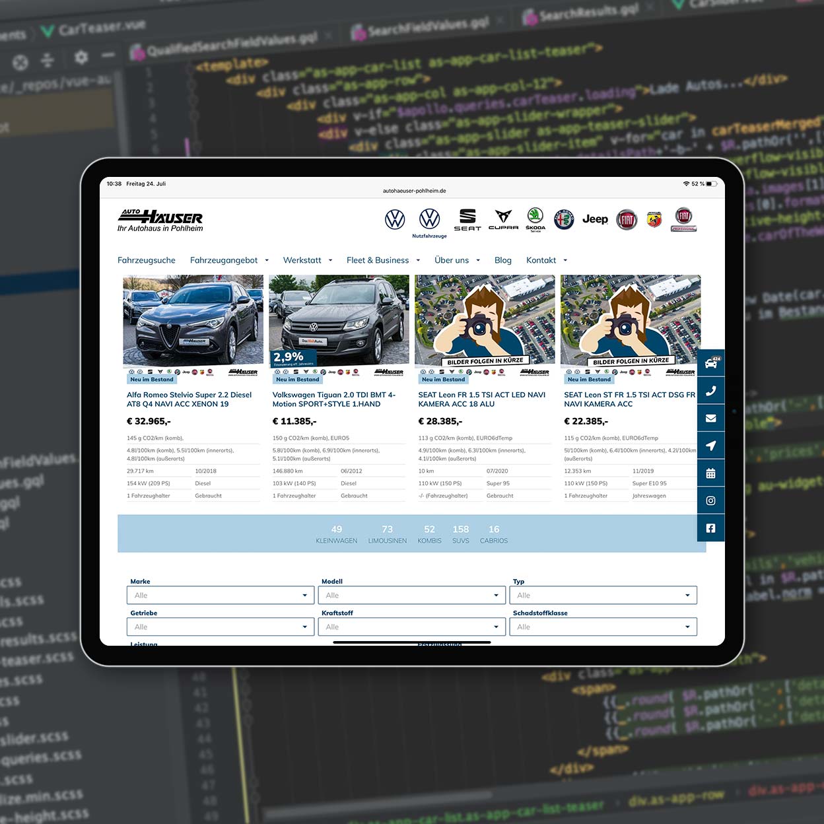Open the Škoda Service brand logo
The image size is (824, 824).
pos(535,220)
